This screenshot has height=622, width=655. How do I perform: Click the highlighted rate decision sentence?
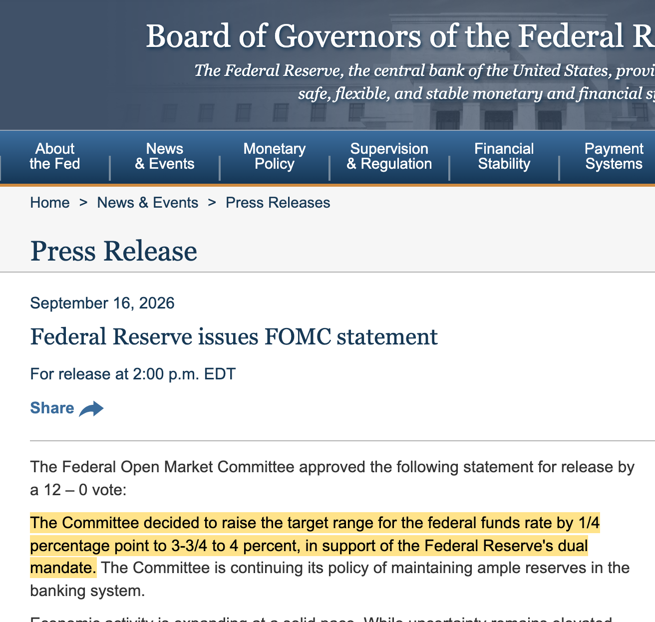pyautogui.click(x=315, y=546)
